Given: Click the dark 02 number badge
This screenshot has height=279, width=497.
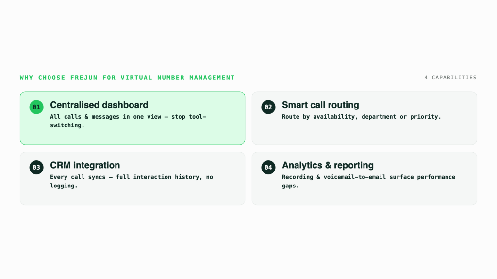Looking at the screenshot, I should point(268,107).
